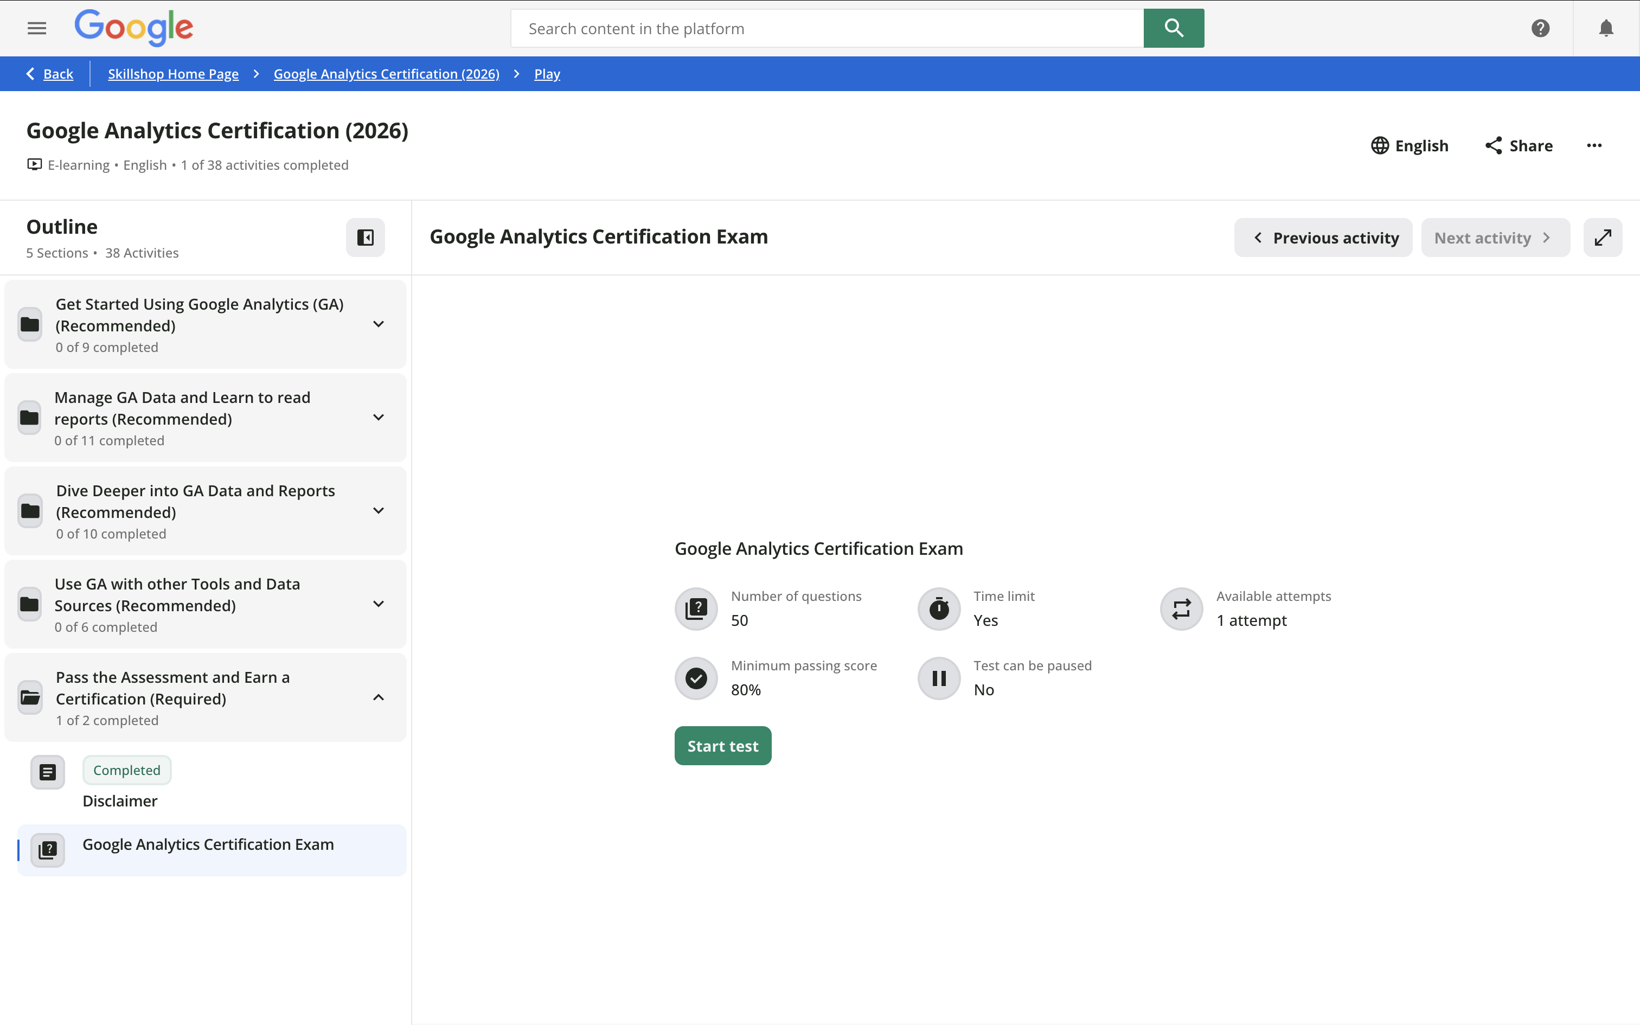Click the Number of questions icon

696,608
